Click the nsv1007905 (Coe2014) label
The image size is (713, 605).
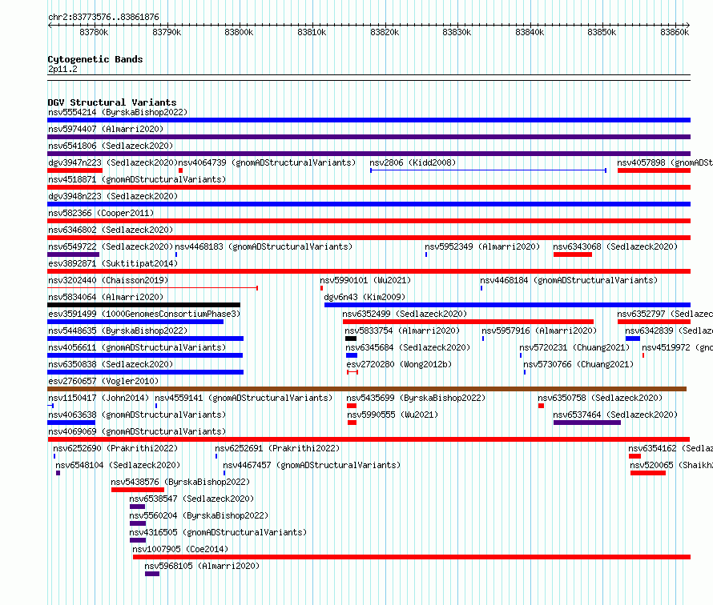[x=180, y=549]
